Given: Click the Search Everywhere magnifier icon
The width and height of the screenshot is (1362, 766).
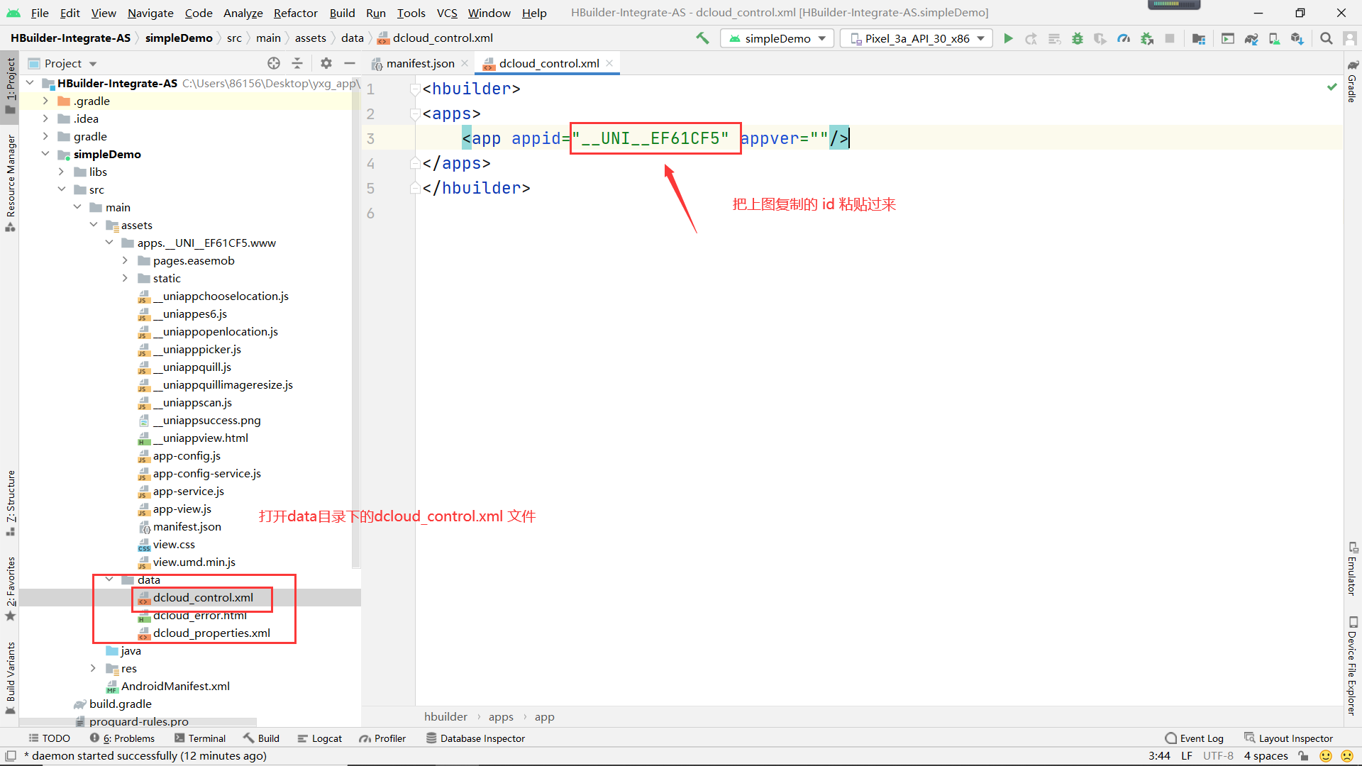Looking at the screenshot, I should [1326, 38].
